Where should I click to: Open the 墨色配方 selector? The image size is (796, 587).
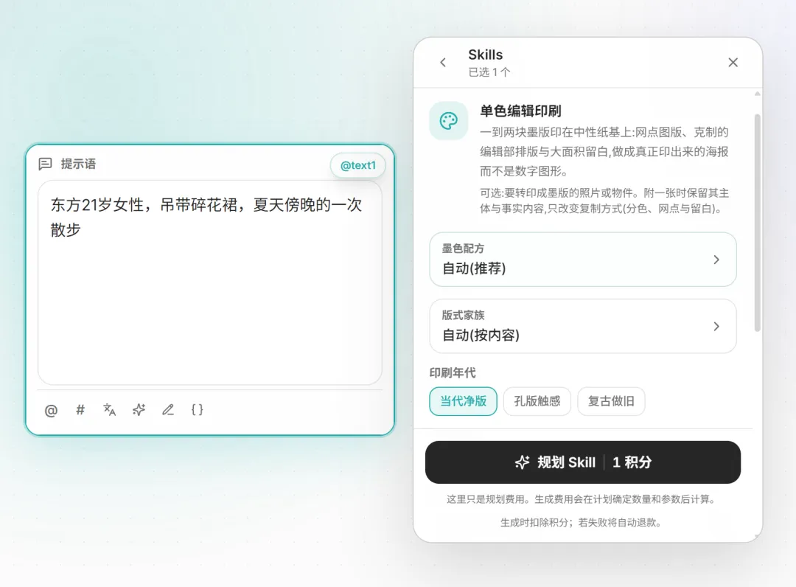pos(583,260)
